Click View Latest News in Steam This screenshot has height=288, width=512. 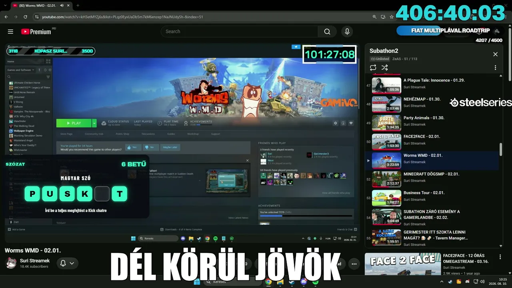238,218
